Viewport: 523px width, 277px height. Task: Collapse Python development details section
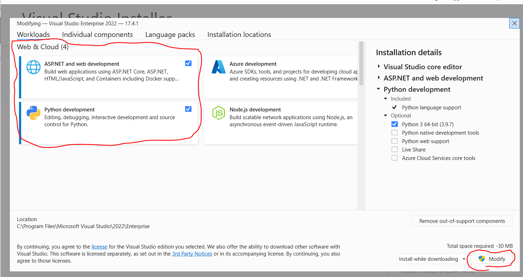379,89
